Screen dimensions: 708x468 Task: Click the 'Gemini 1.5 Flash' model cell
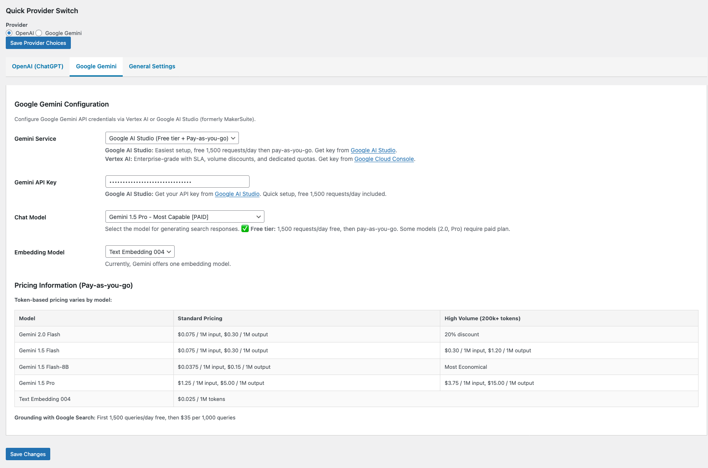coord(94,351)
